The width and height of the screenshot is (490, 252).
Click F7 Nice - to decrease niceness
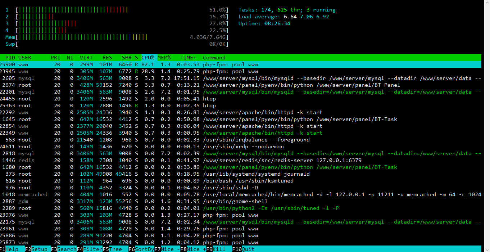pyautogui.click(x=168, y=249)
